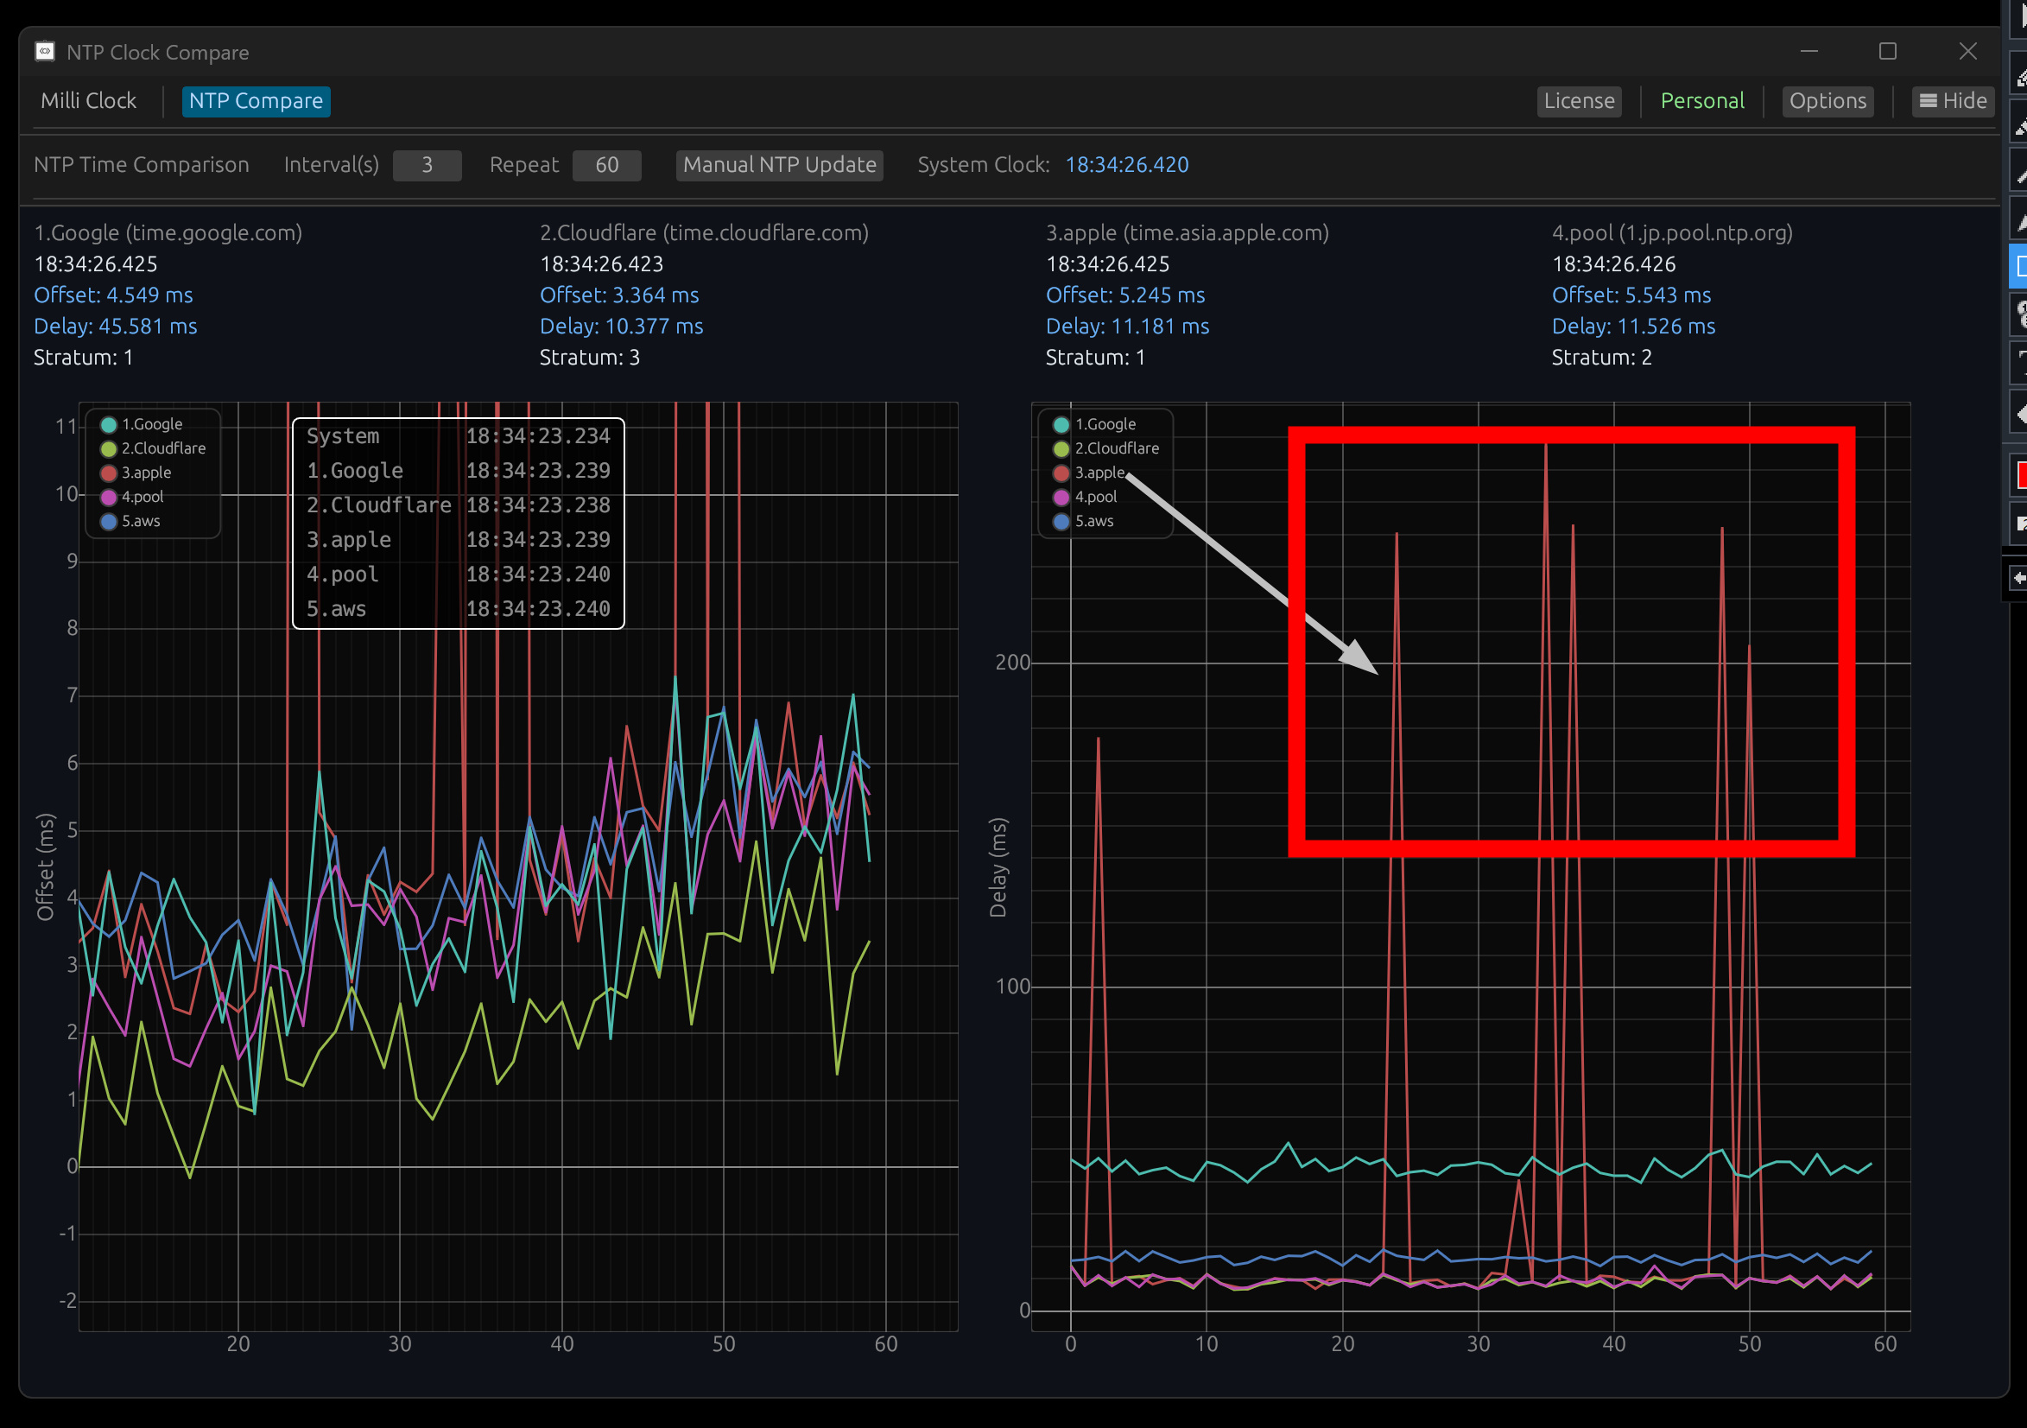Select the highlighted rectangle annotation tool

[2020, 267]
